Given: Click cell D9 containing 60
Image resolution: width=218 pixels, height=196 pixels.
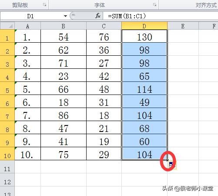Looking at the screenshot, I should click(144, 141).
